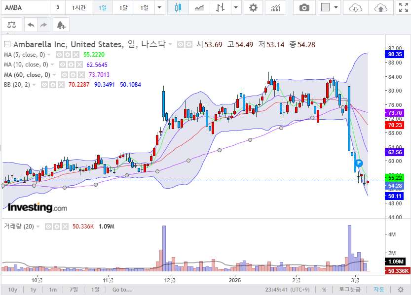Open settings for volume indicator

click(x=57, y=227)
